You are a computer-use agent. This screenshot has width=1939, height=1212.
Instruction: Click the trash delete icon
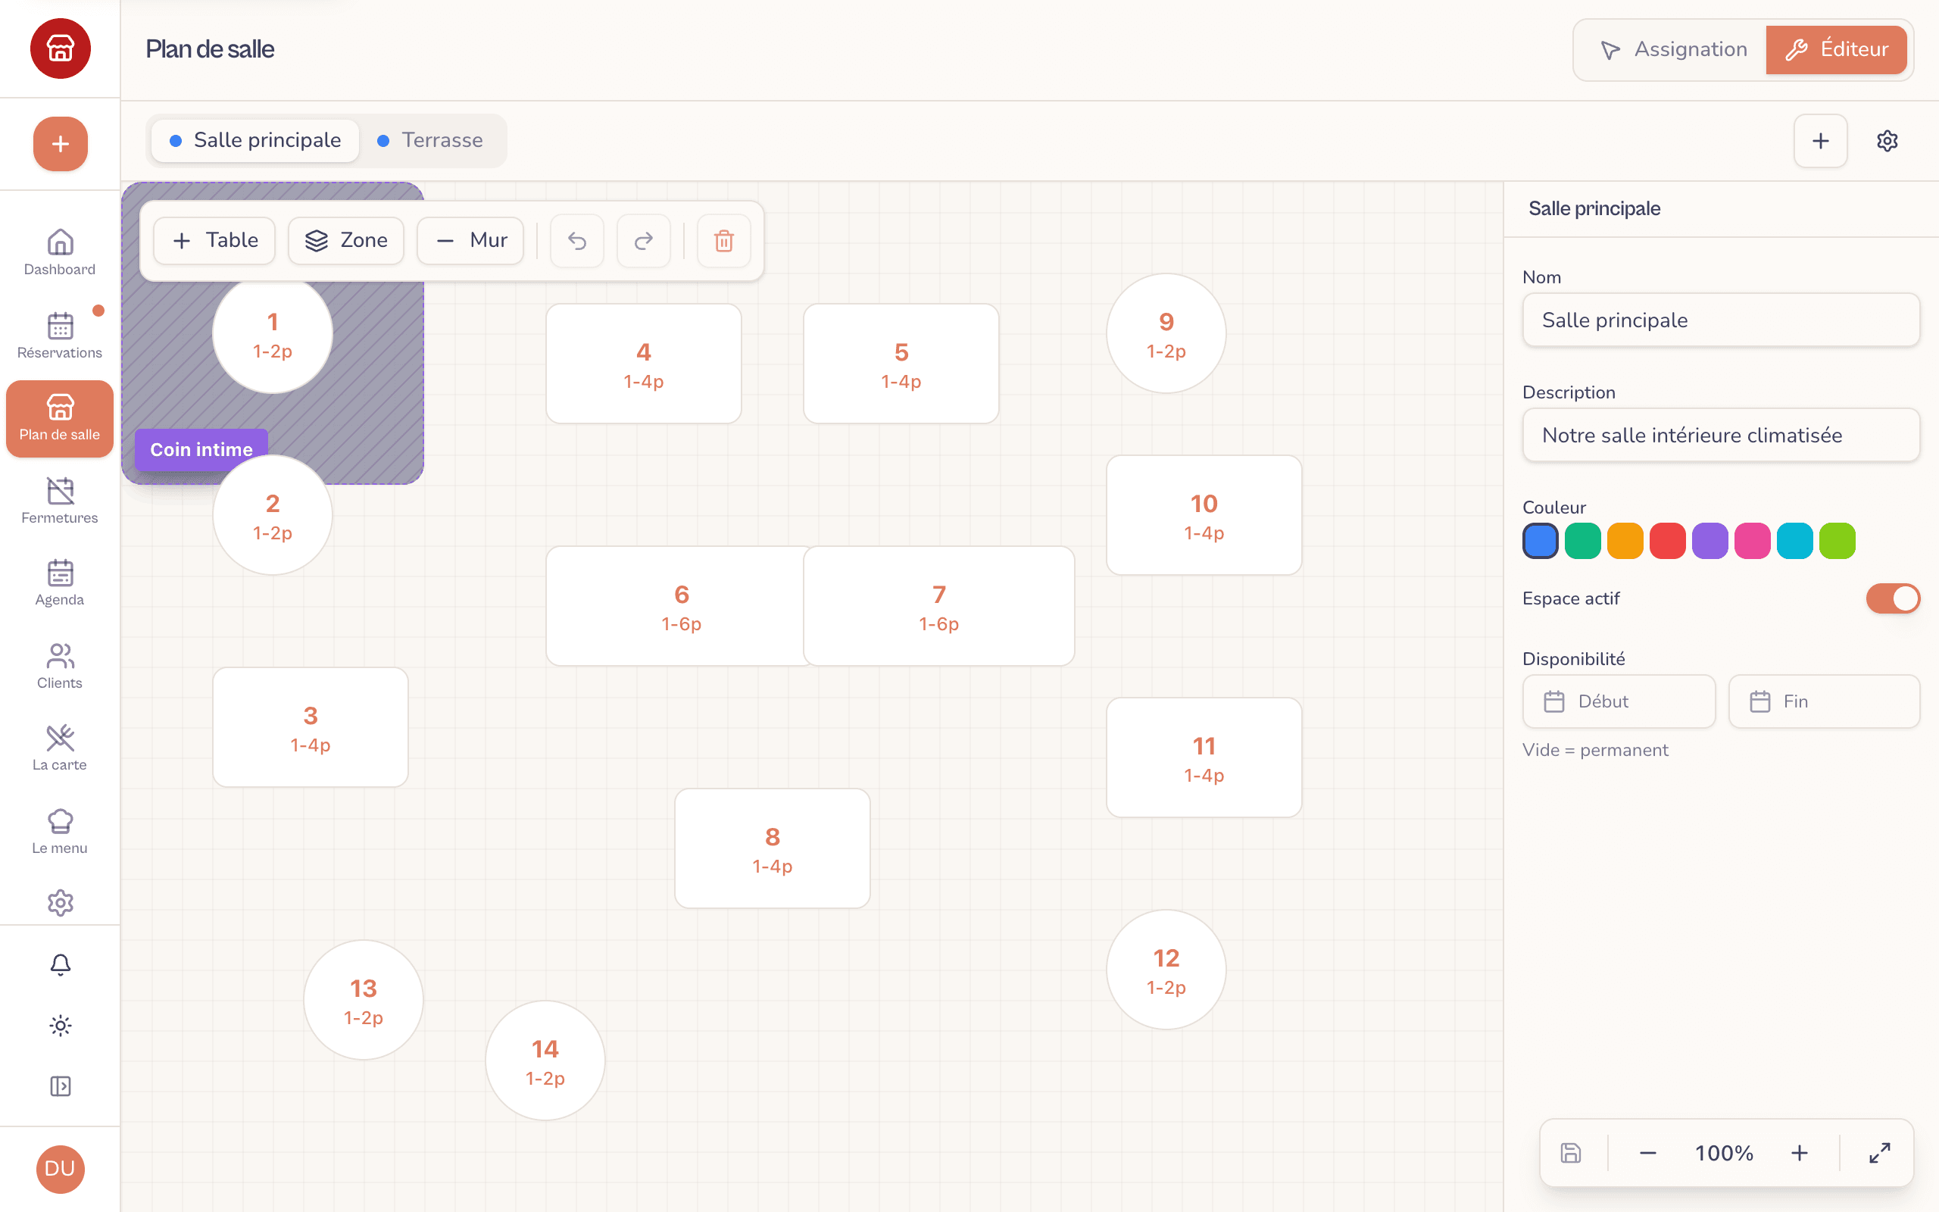click(x=723, y=240)
